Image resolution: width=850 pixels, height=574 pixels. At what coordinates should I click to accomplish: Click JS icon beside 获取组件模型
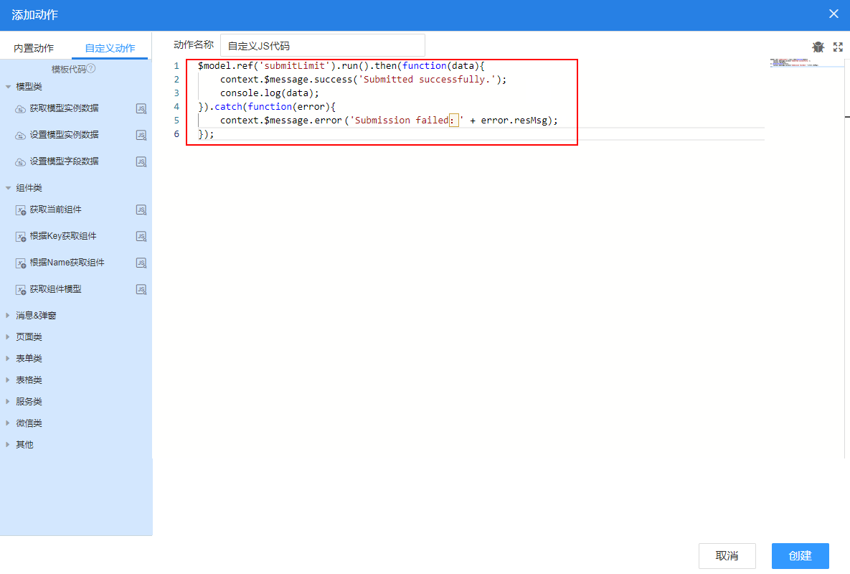[141, 289]
